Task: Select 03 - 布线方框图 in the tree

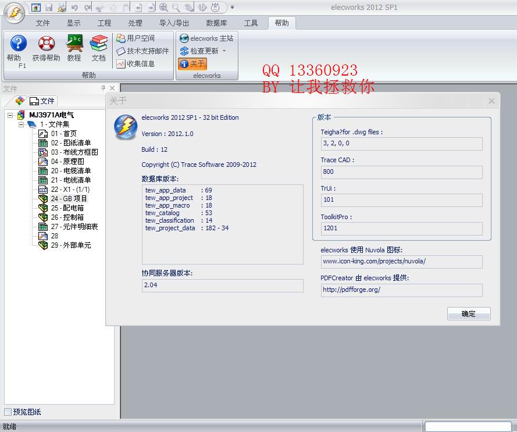Action: 74,152
